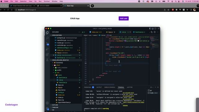Screen dimensions: 199x112
Task: Close the List.js editor tab
Action: pos(130,32)
